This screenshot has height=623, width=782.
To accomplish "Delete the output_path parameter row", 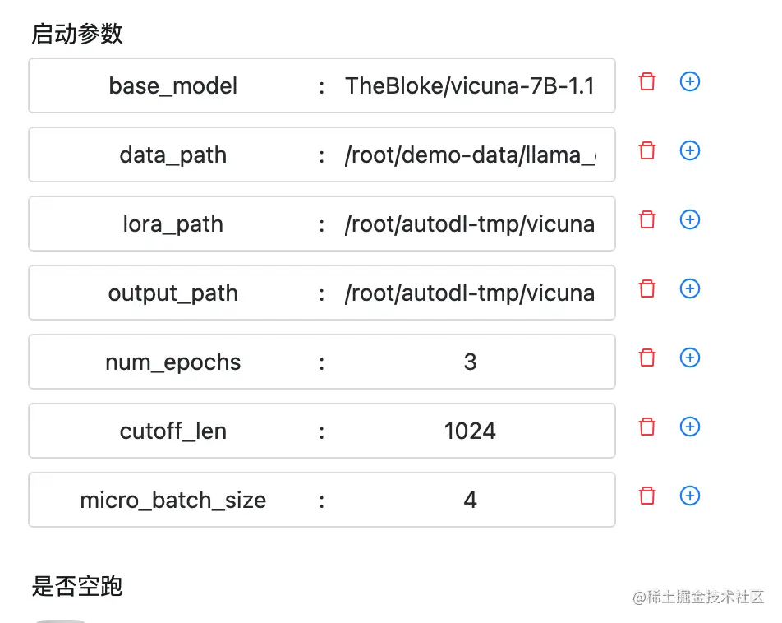I will coord(647,288).
